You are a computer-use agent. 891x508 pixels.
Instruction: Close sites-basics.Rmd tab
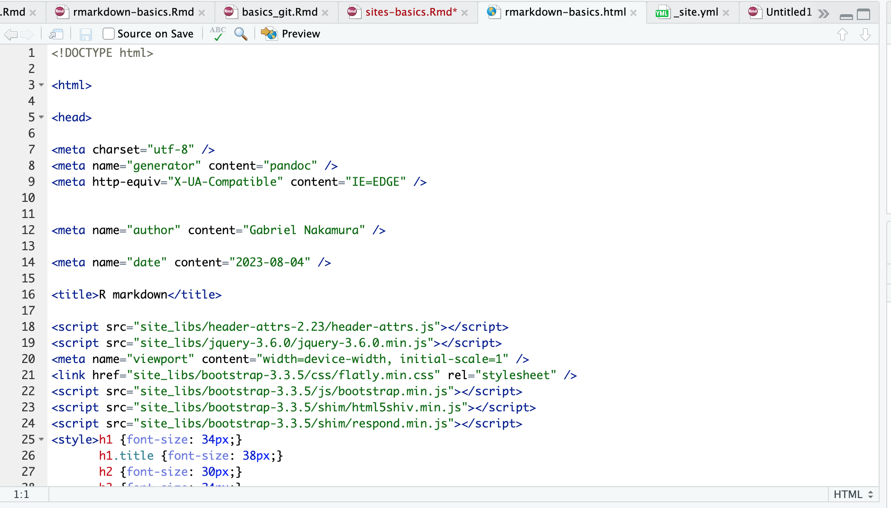coord(464,13)
